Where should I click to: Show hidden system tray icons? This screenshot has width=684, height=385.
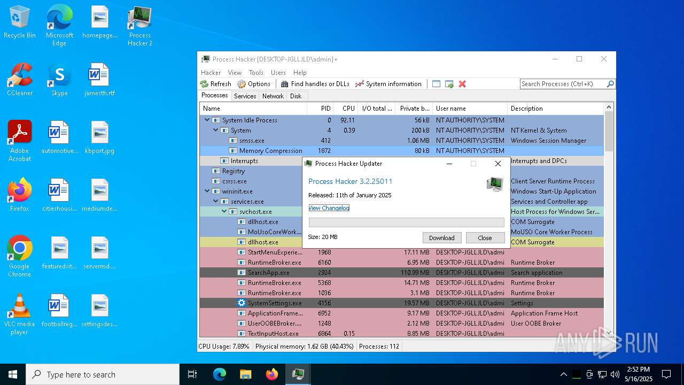tap(563, 374)
